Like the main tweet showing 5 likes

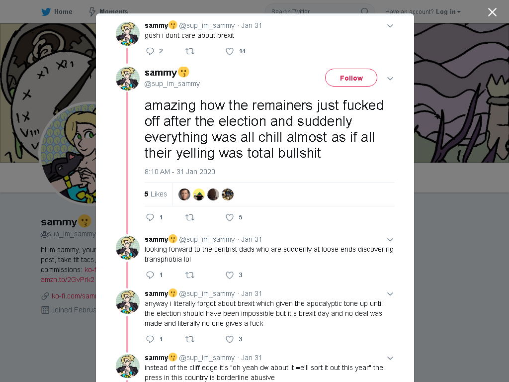(230, 217)
